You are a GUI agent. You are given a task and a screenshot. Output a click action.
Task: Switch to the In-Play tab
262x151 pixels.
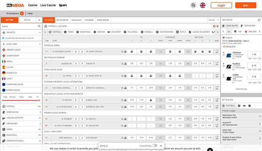27,20
